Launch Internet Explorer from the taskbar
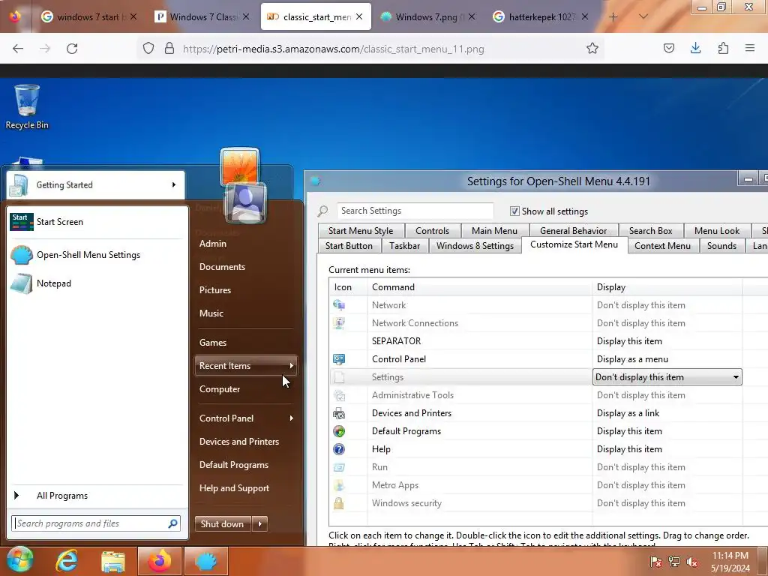 (x=67, y=561)
